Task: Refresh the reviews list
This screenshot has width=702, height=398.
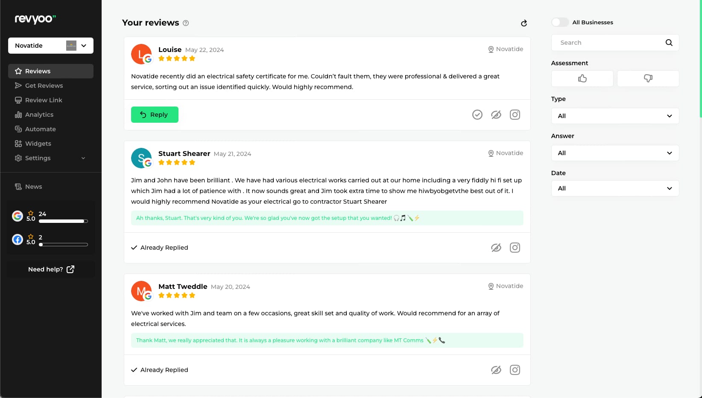Action: tap(524, 23)
